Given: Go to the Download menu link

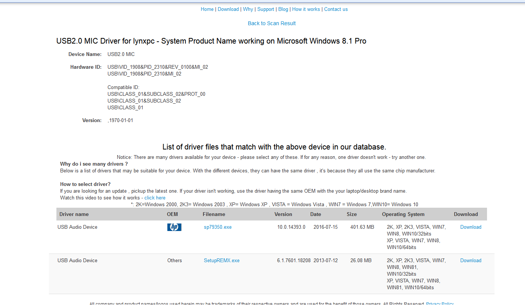Looking at the screenshot, I should click(x=228, y=9).
